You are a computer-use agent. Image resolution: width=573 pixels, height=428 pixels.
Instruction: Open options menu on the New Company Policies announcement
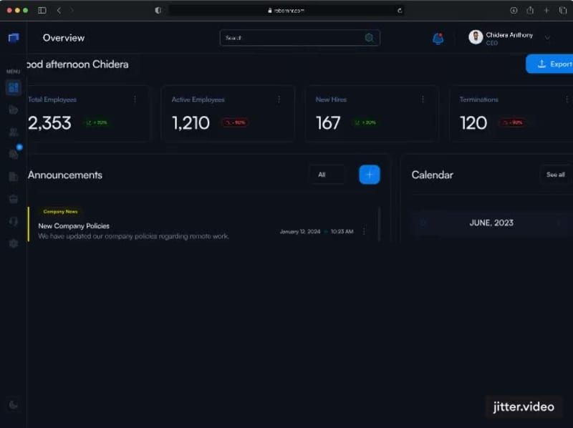click(x=364, y=230)
